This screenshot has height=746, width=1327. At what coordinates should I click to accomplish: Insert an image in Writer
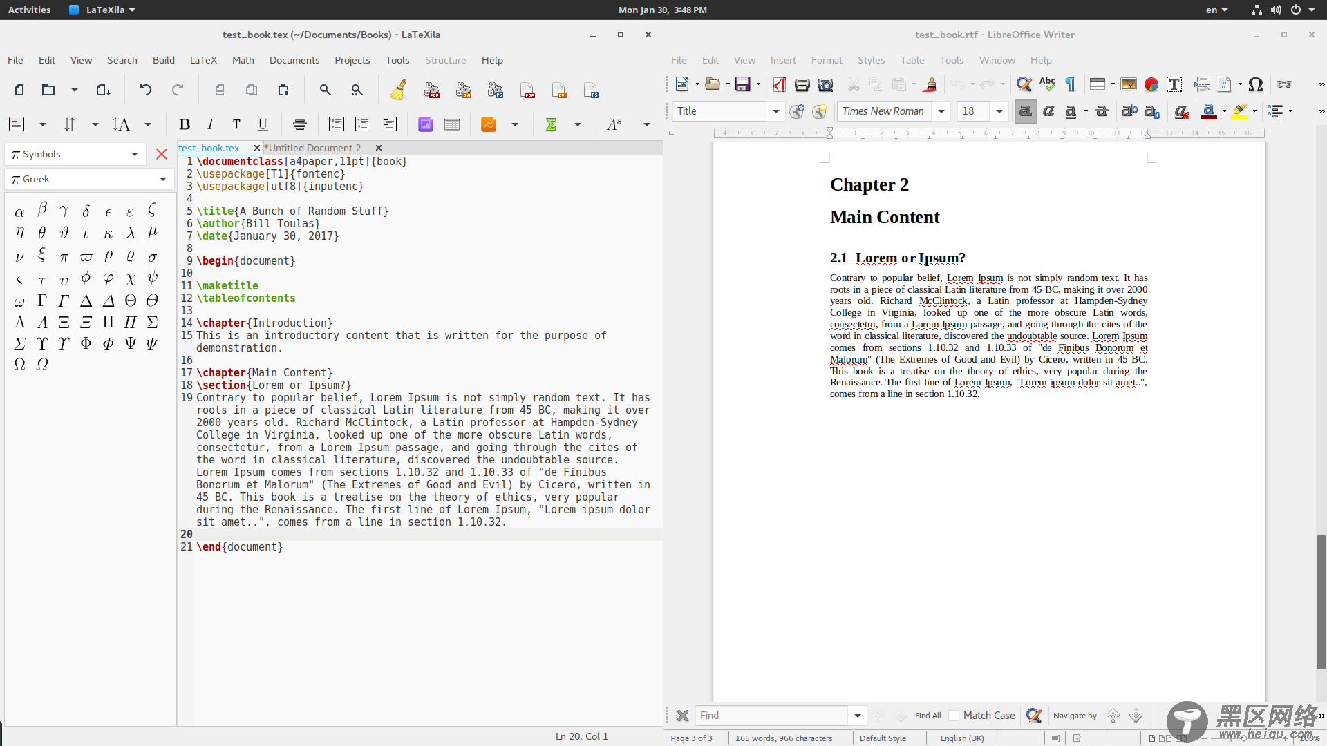pos(1129,84)
